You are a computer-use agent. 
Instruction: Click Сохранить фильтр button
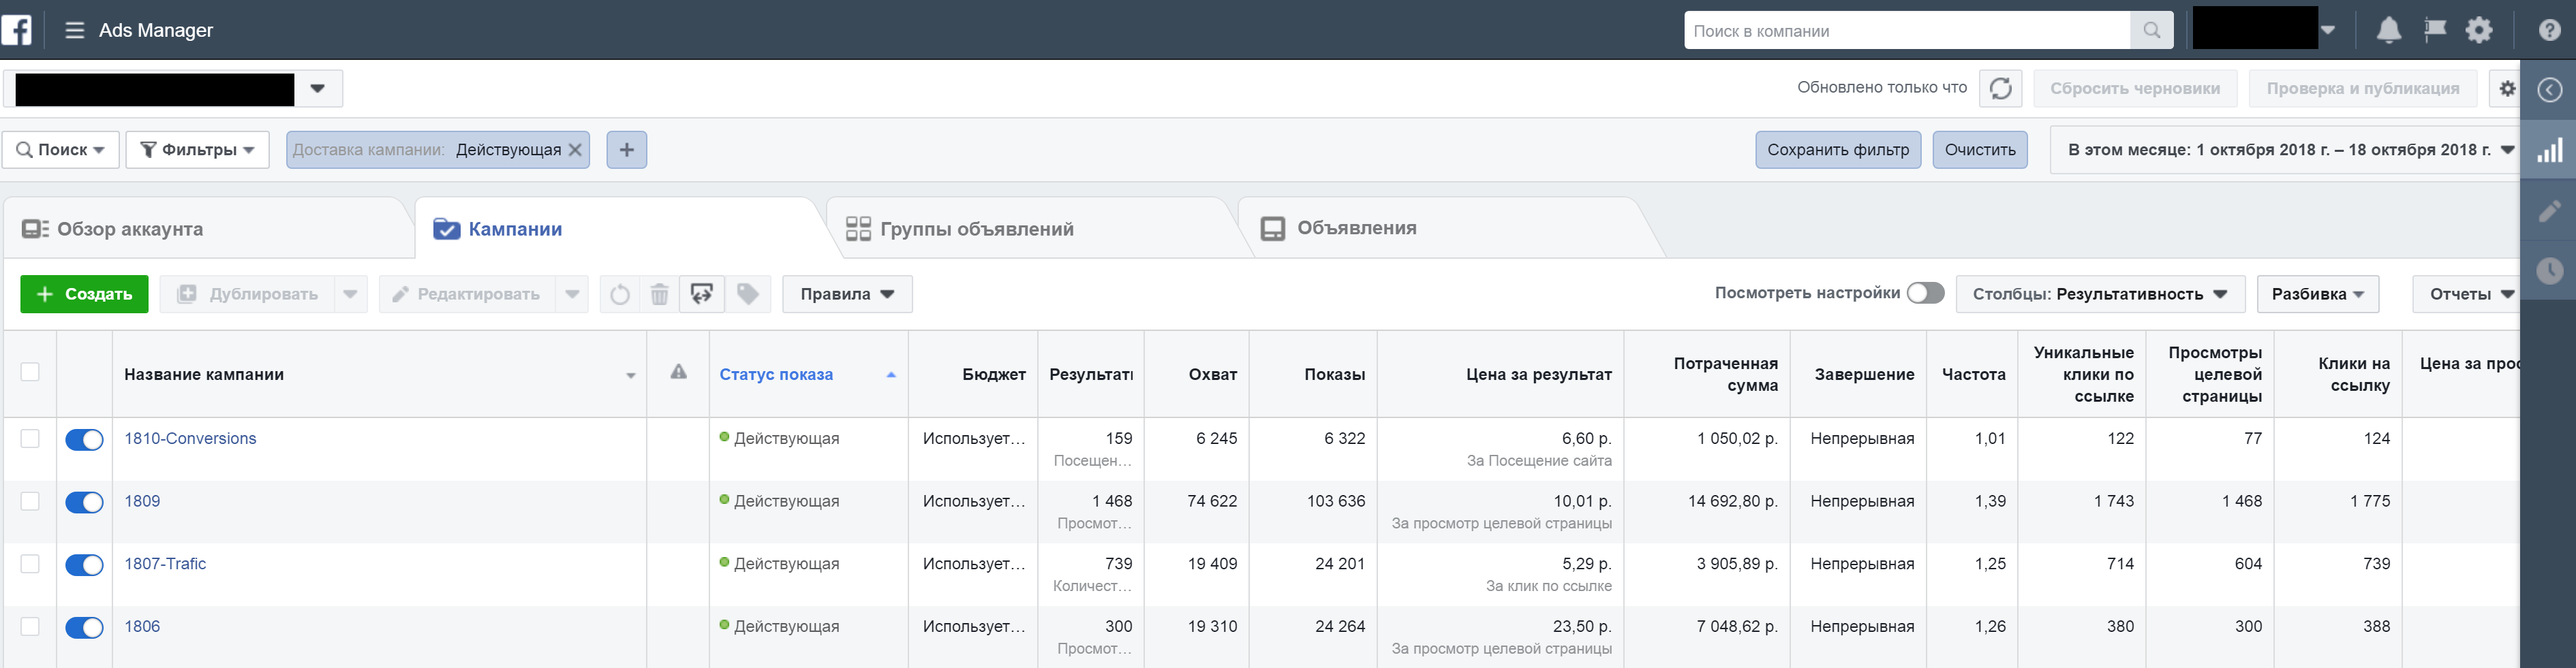(x=1838, y=150)
